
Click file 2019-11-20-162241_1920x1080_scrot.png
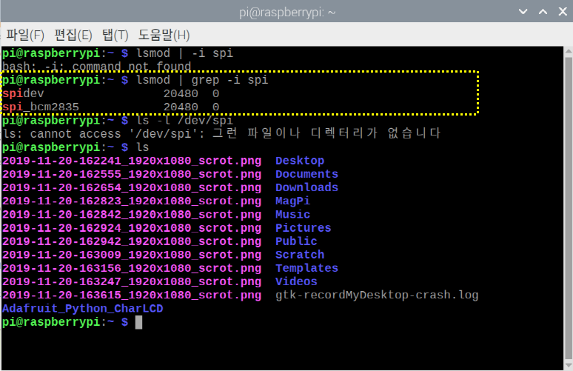(x=132, y=161)
